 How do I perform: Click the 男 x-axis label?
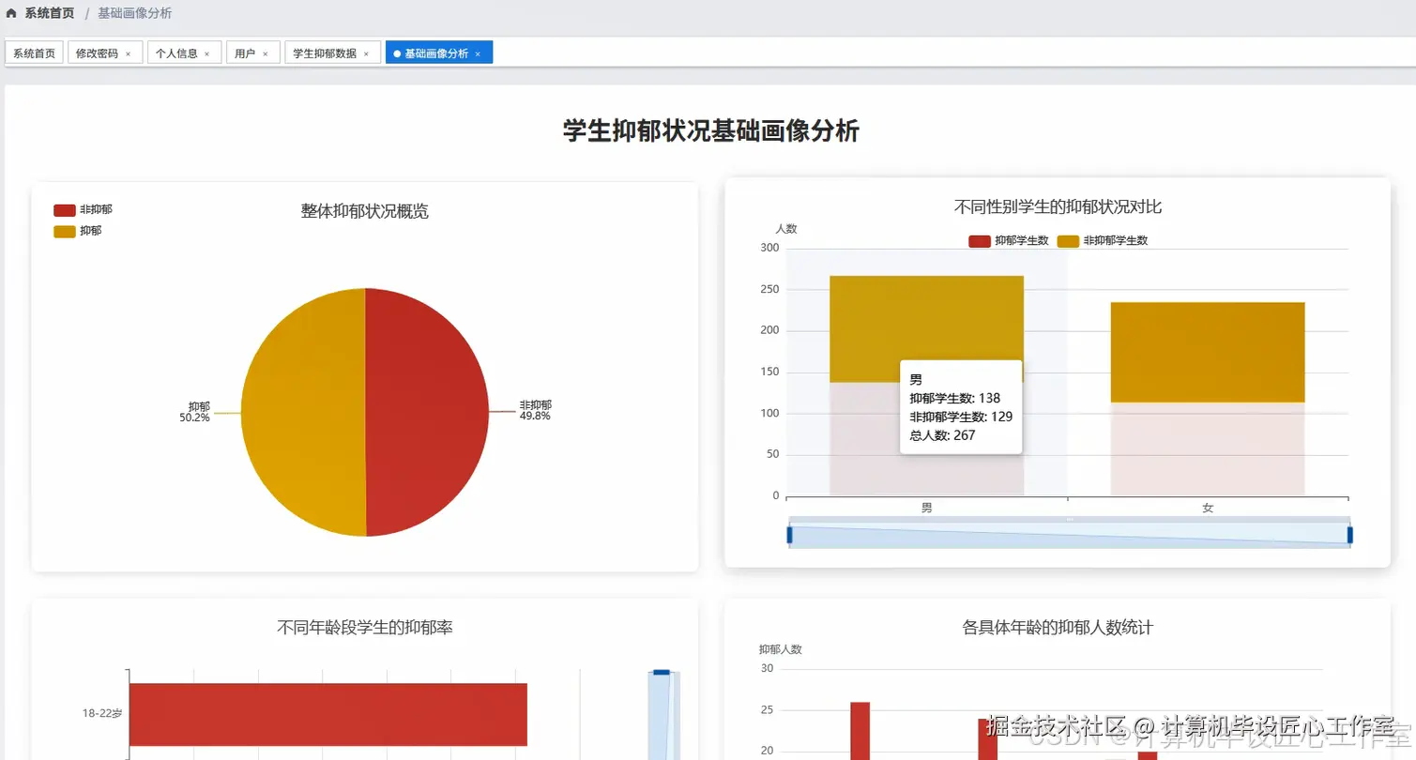pos(927,508)
